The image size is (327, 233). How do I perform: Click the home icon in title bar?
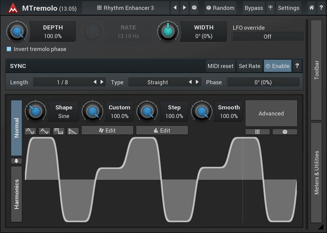pyautogui.click(x=312, y=8)
